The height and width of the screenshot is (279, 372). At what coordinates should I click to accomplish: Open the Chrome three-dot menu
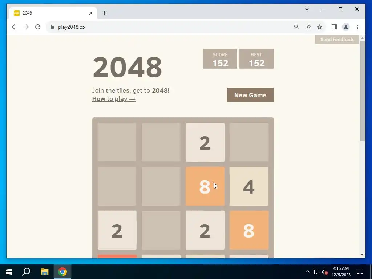click(x=357, y=27)
